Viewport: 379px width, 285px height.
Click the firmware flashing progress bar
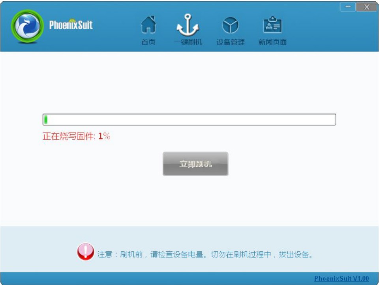189,119
